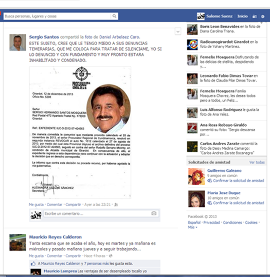Expand the Más footer dropdown
The height and width of the screenshot is (277, 270).
coord(192,227)
